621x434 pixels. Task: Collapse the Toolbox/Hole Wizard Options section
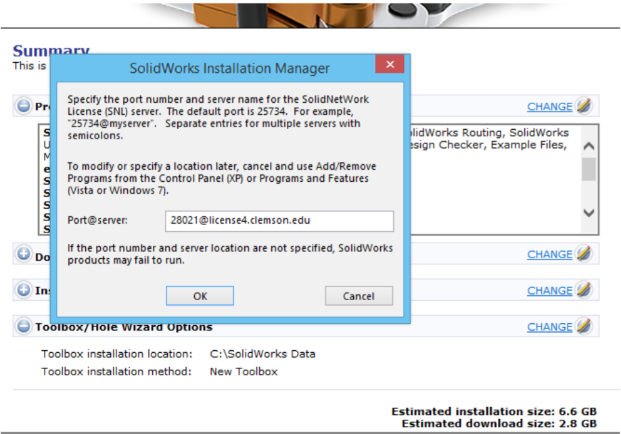point(24,327)
